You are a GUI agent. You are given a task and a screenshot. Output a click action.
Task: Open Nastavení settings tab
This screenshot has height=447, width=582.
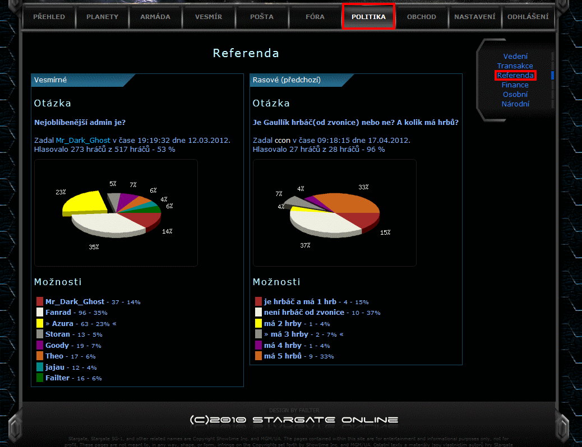coord(474,17)
